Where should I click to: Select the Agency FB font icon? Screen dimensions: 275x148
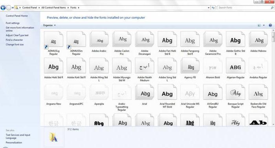click(x=190, y=66)
